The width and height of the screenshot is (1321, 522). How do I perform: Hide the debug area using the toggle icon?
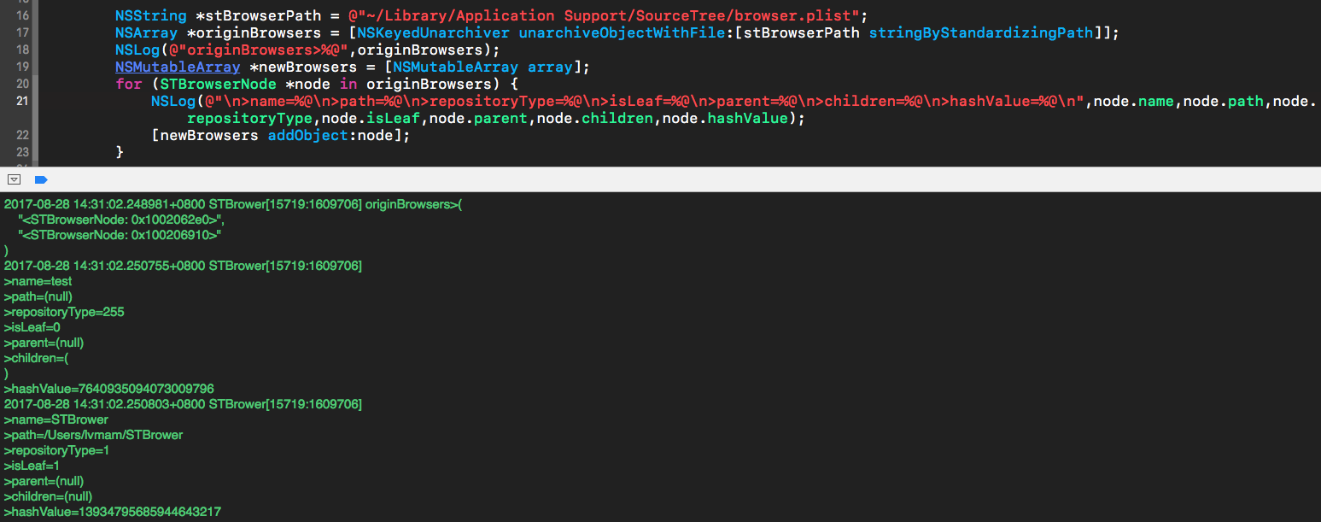pyautogui.click(x=14, y=179)
